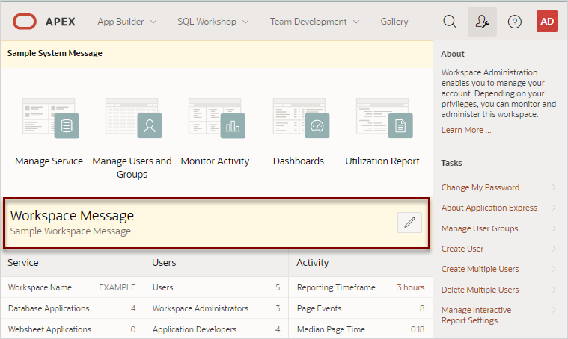
Task: Click the Sample Workspace Message text
Action: (x=70, y=231)
